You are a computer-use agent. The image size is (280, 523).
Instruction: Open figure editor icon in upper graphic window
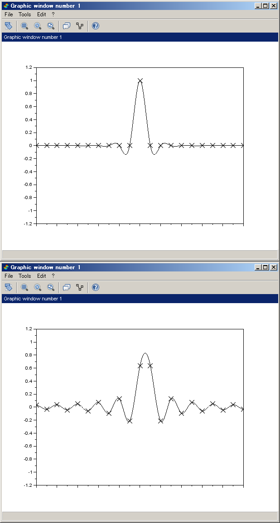(x=67, y=26)
